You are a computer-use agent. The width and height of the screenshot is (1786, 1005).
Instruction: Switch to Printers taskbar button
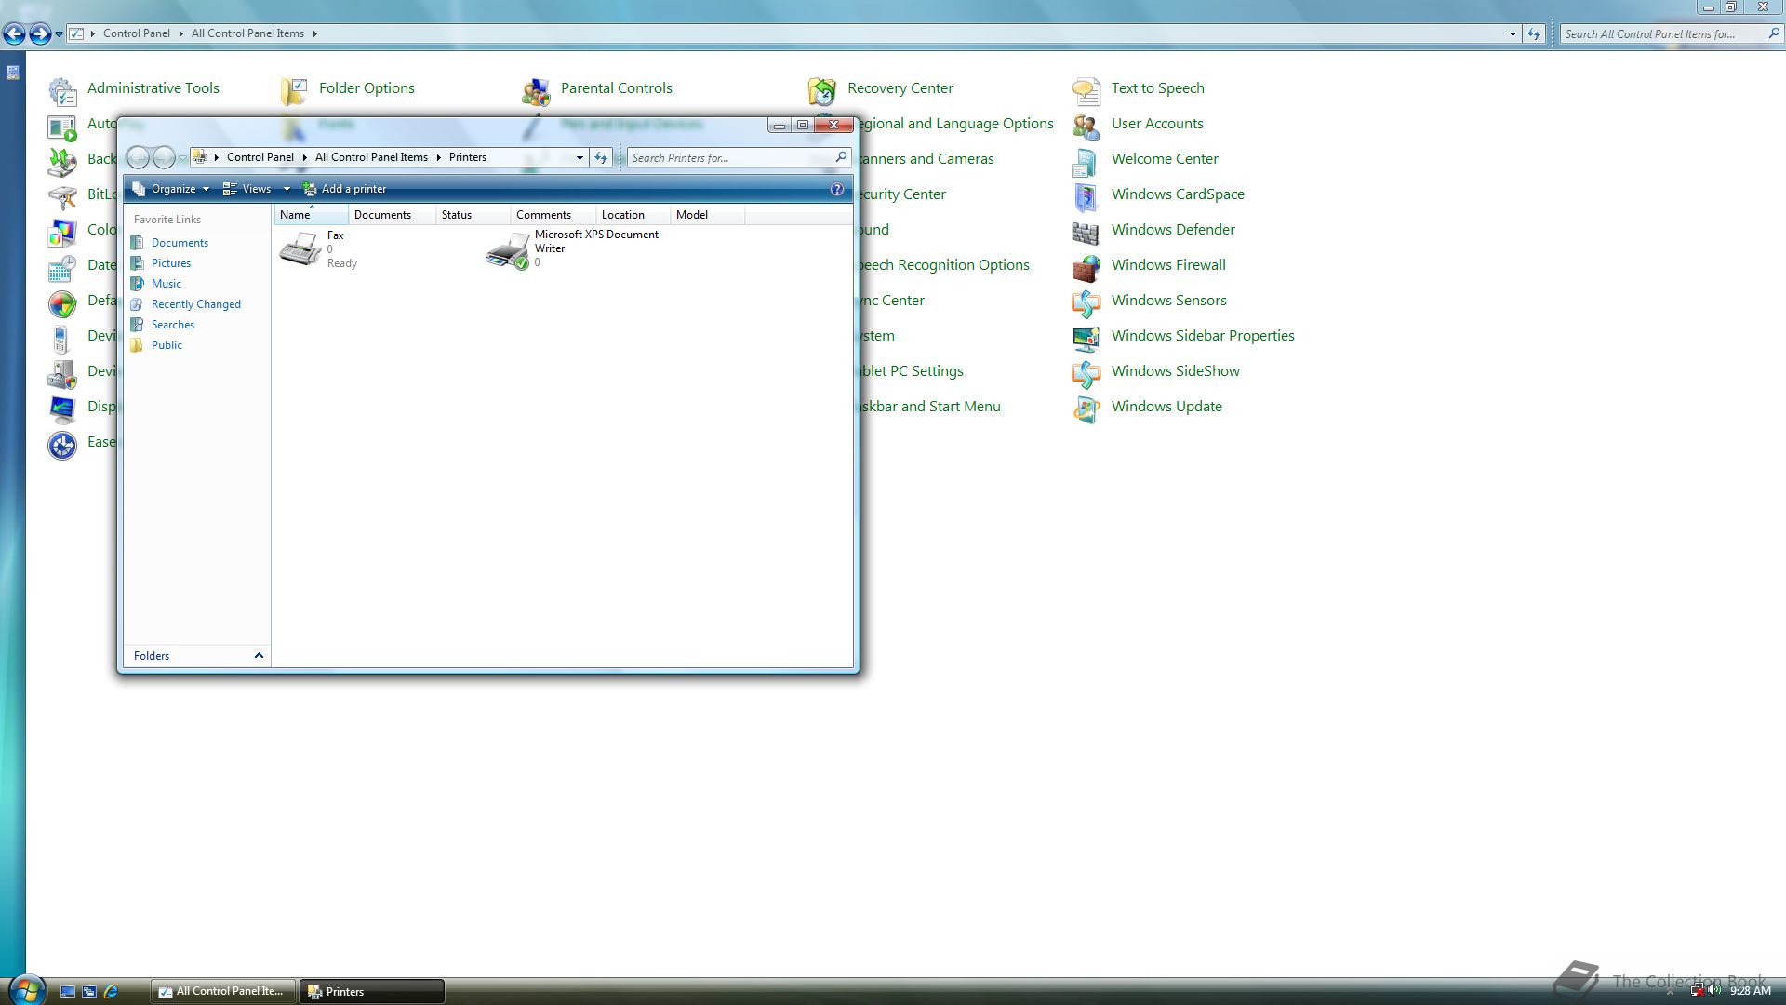372,991
